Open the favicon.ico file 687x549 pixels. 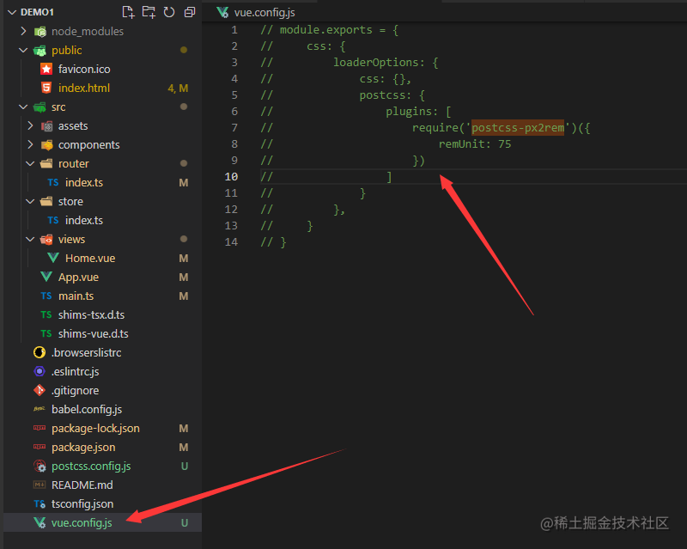82,69
